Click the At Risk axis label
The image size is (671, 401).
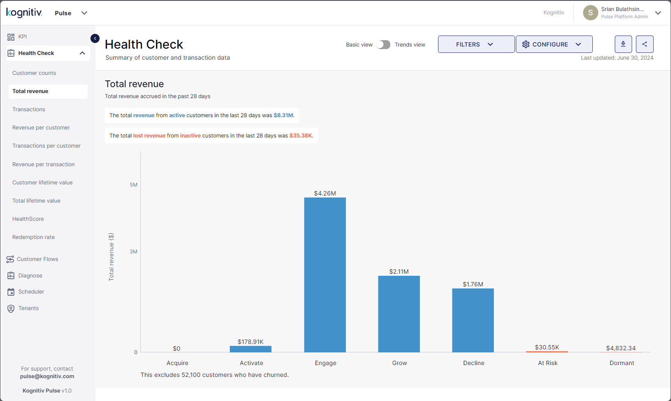pyautogui.click(x=548, y=363)
